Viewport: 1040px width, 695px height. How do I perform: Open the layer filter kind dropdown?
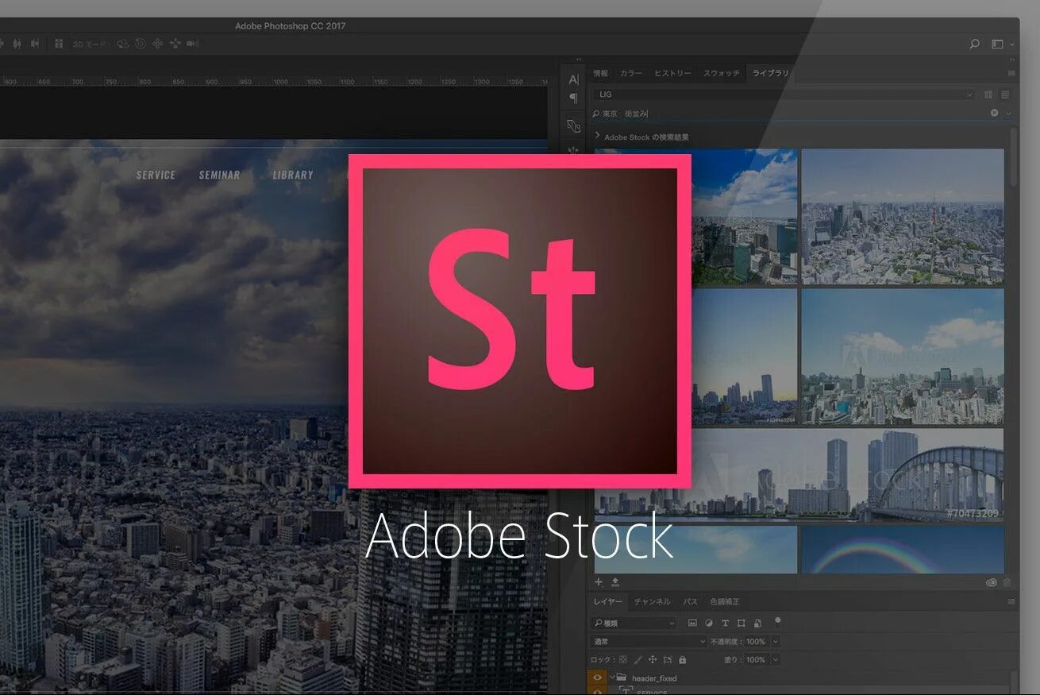tap(634, 624)
